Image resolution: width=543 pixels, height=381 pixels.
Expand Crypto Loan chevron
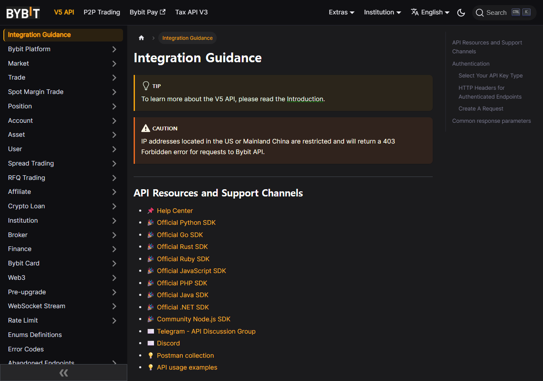tap(114, 206)
